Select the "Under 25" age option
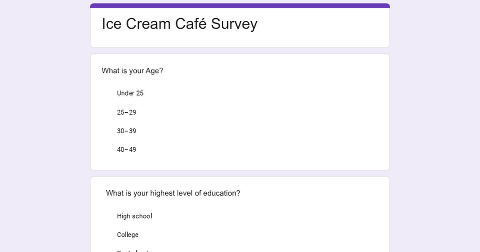 tap(130, 93)
